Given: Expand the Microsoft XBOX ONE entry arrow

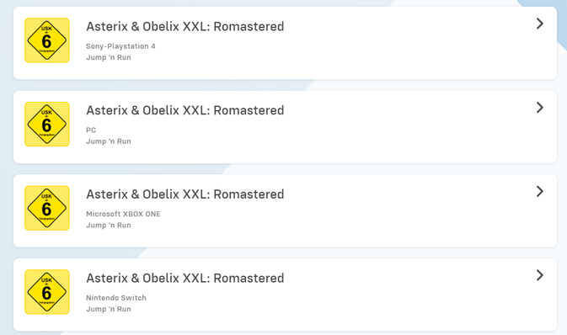Looking at the screenshot, I should click(x=539, y=192).
